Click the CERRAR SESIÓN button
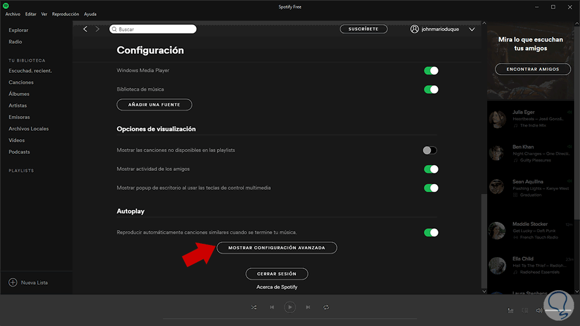This screenshot has height=326, width=580. (277, 274)
